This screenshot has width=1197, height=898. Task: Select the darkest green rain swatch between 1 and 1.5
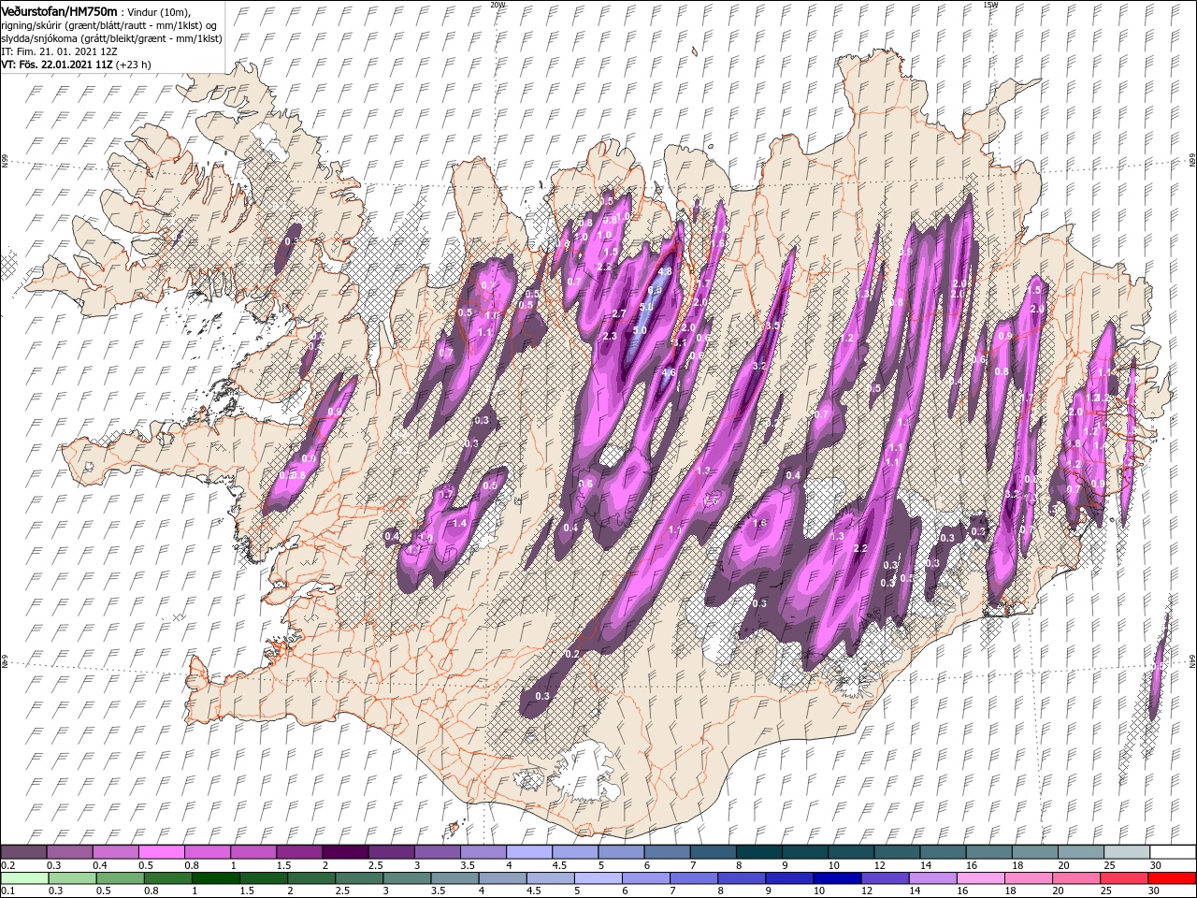point(216,878)
